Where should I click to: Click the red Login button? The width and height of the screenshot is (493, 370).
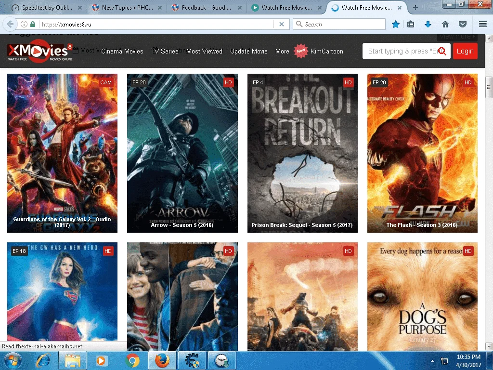(465, 51)
